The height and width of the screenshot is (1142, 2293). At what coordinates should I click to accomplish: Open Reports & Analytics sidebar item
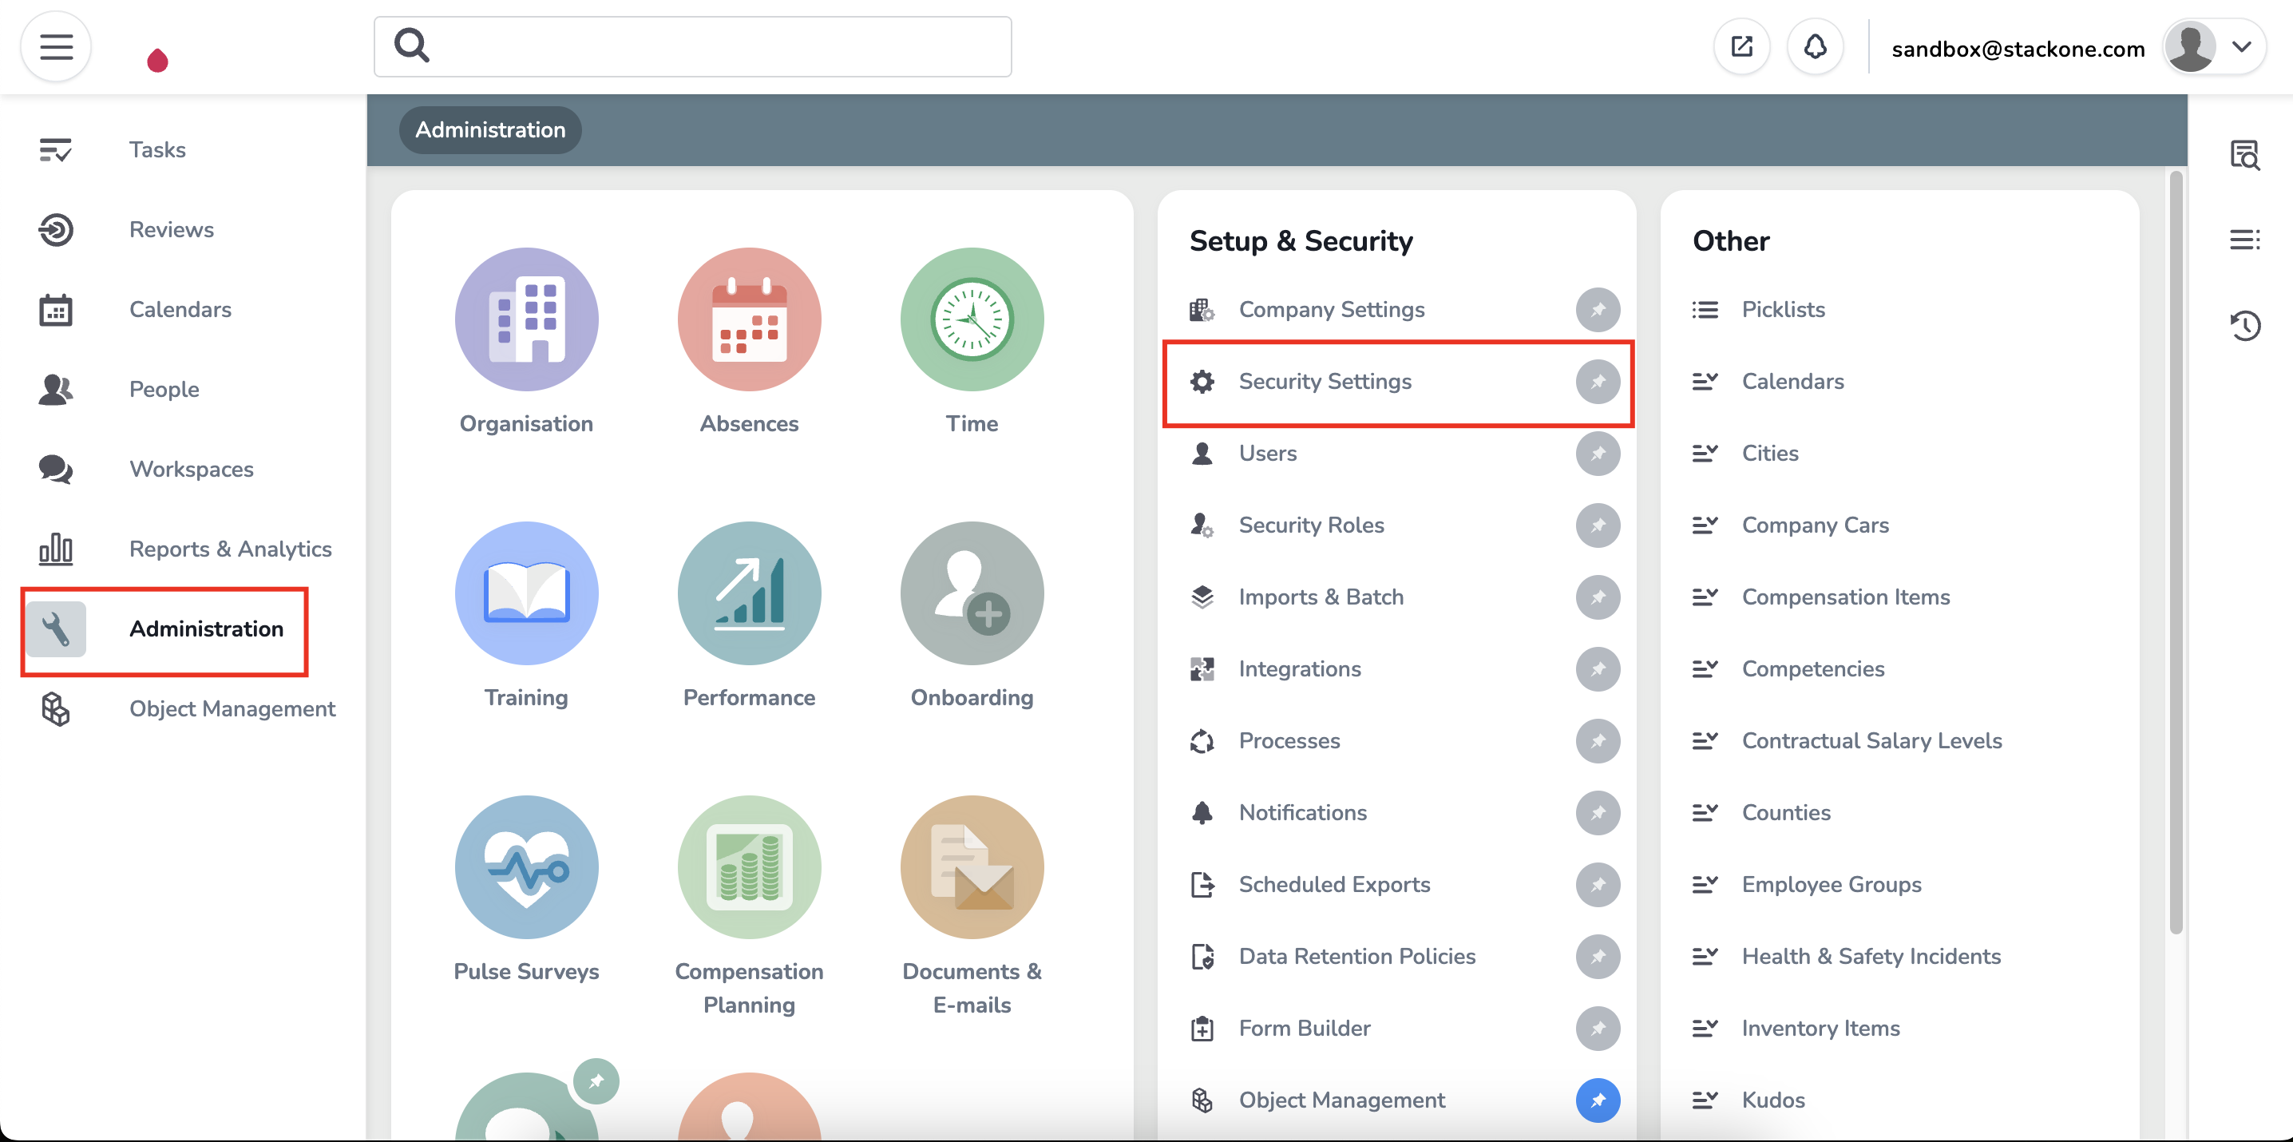[x=230, y=549]
